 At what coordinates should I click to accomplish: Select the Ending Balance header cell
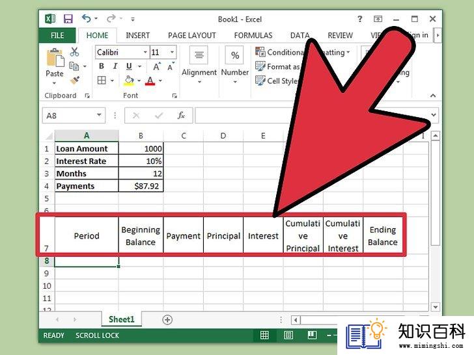pyautogui.click(x=383, y=235)
